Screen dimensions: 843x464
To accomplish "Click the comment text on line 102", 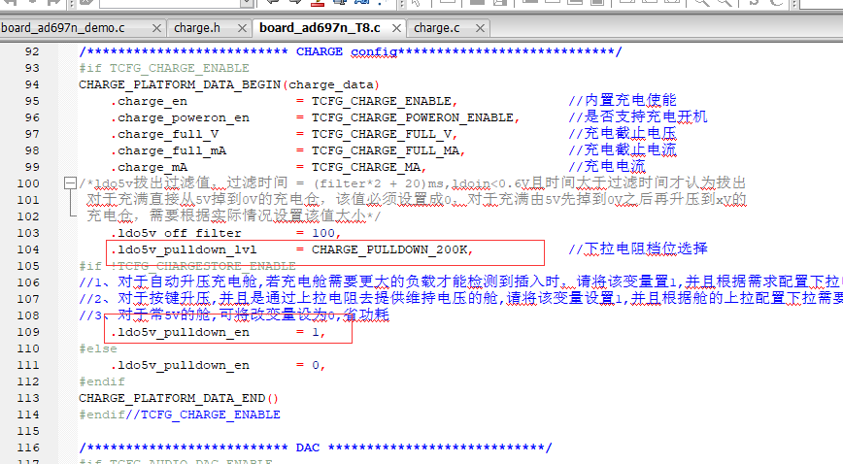I will tap(234, 216).
